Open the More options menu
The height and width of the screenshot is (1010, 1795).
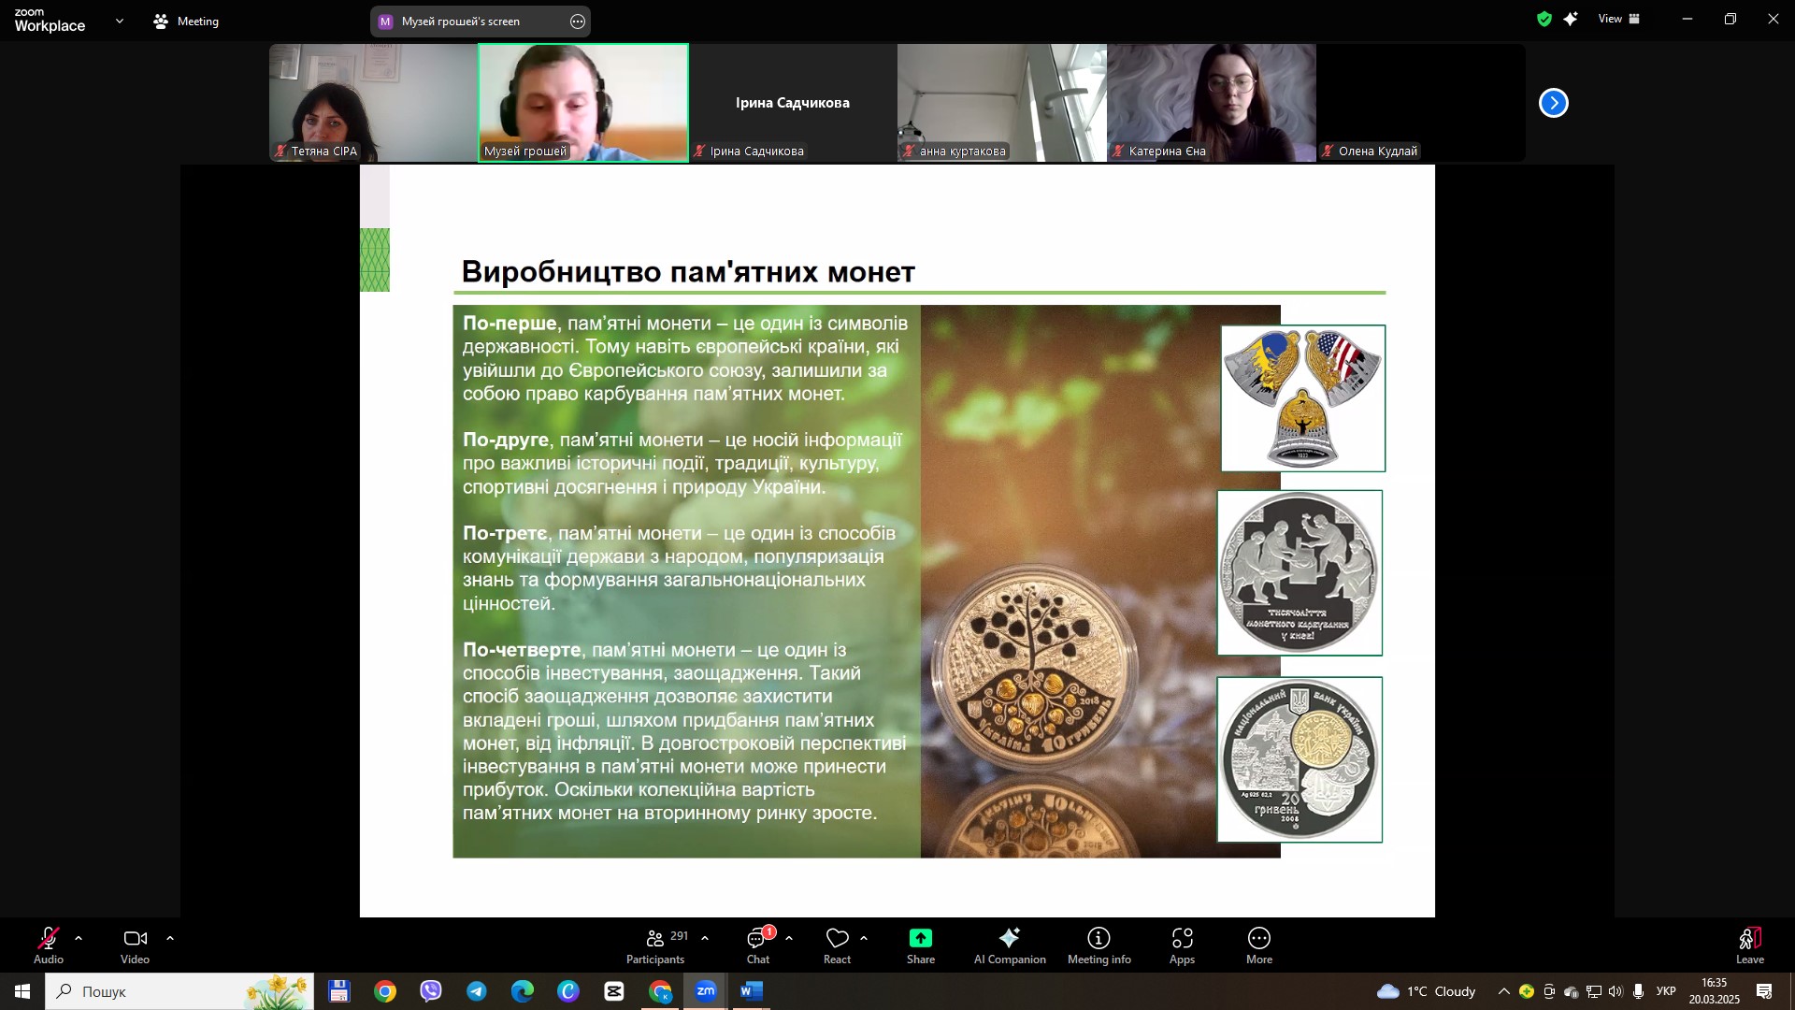pyautogui.click(x=1259, y=945)
